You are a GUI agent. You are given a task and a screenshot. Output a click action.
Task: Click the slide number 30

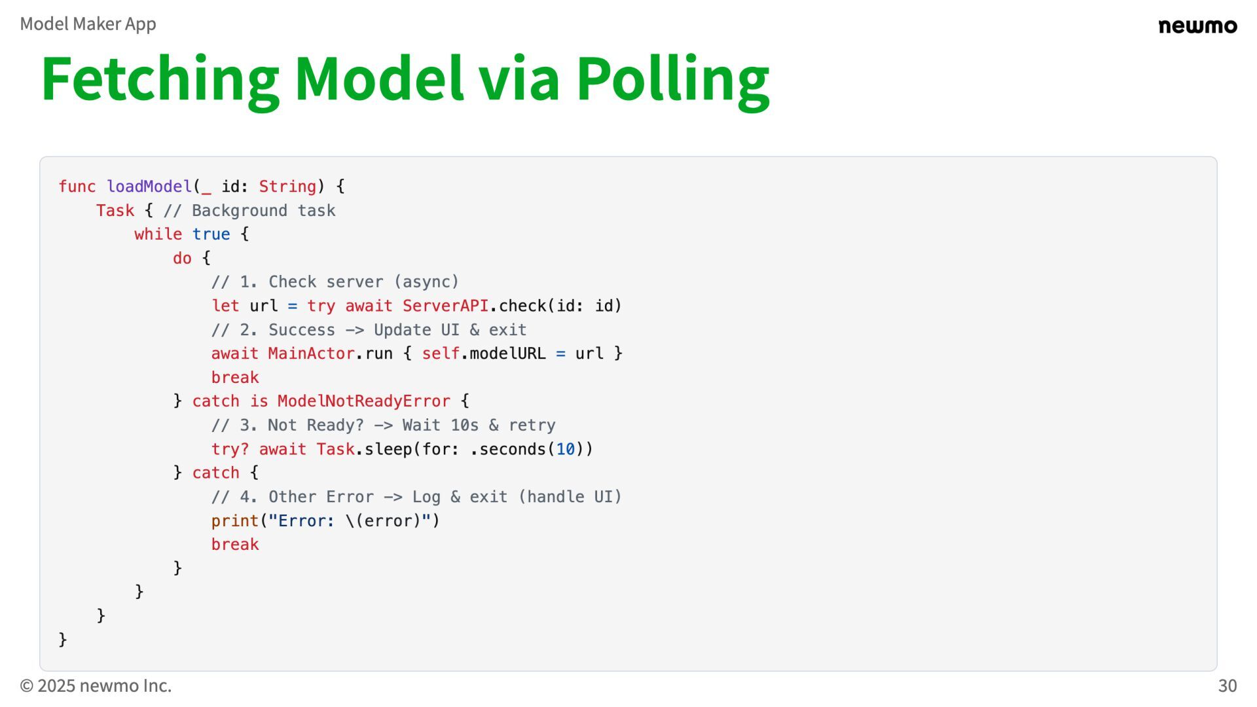(1227, 685)
